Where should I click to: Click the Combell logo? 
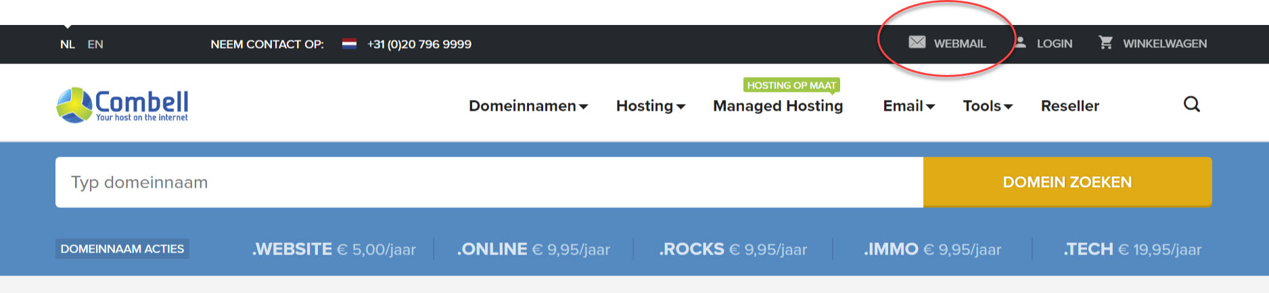[x=122, y=105]
